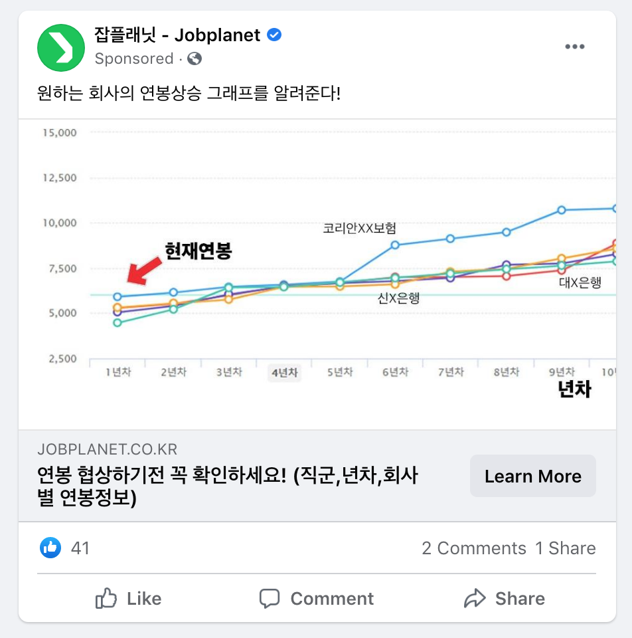Click the Share arrow button

[x=505, y=599]
